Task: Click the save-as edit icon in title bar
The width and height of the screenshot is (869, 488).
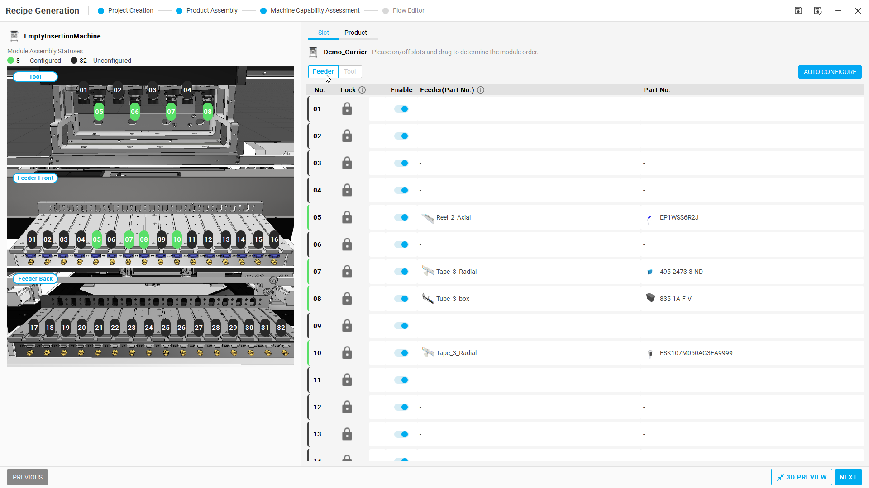Action: click(x=818, y=10)
